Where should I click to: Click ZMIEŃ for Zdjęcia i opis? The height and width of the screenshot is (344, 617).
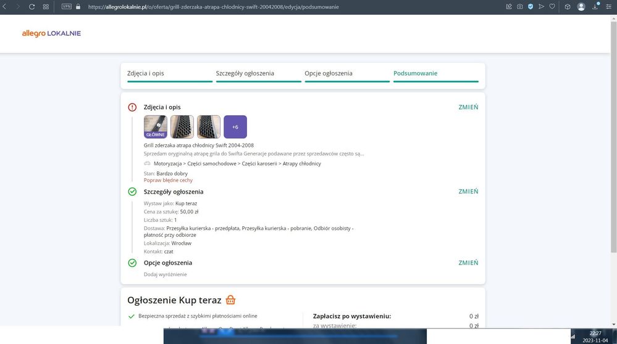(x=468, y=107)
